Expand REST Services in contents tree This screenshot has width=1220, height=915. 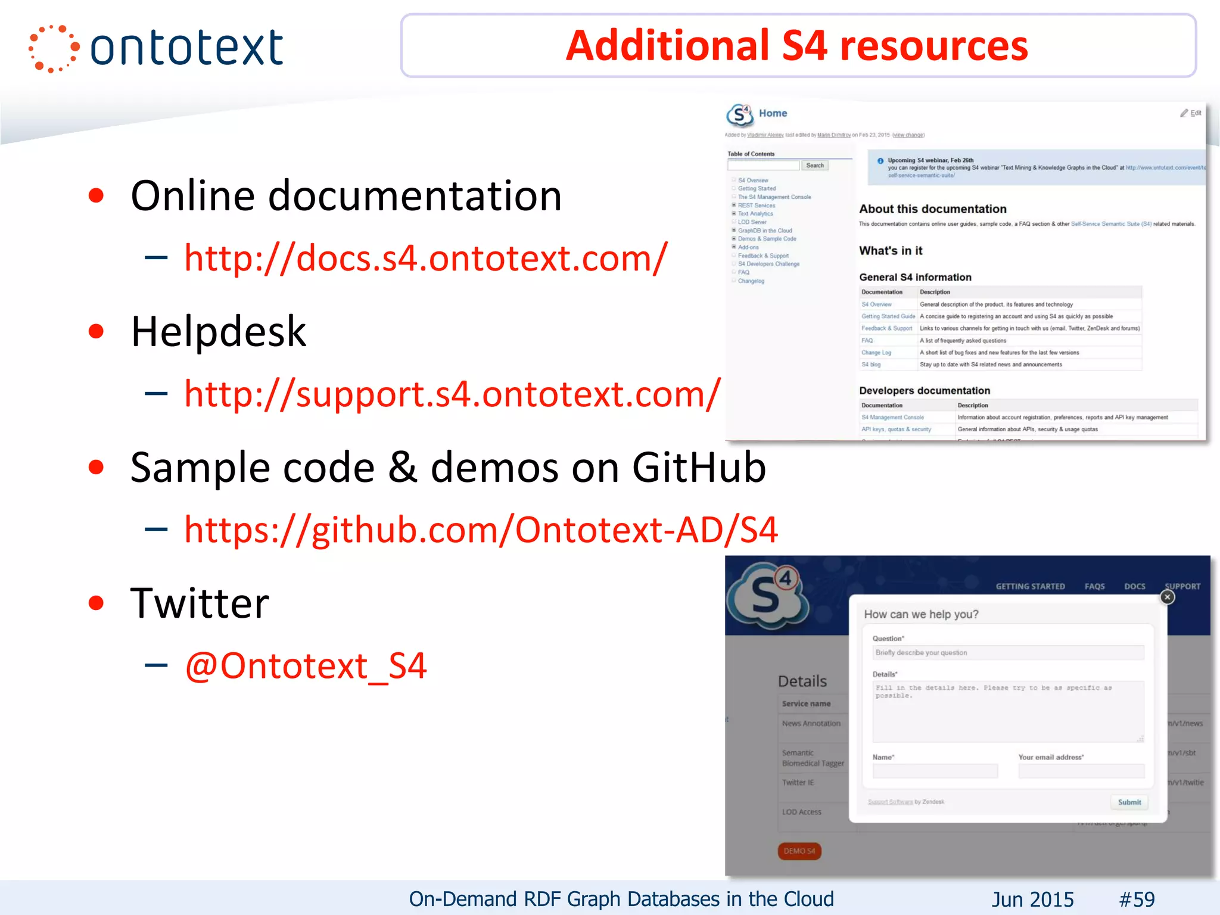tap(734, 205)
